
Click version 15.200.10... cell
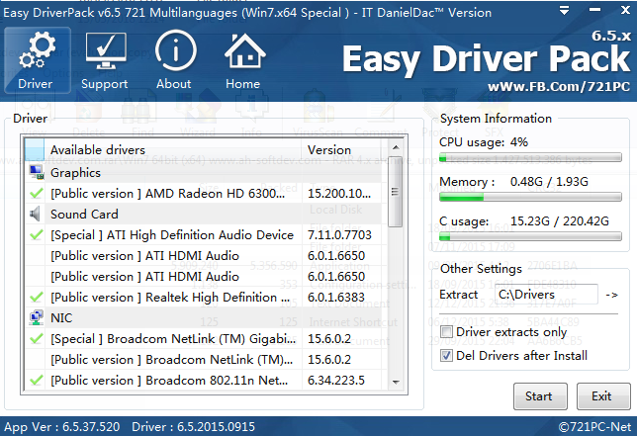339,193
